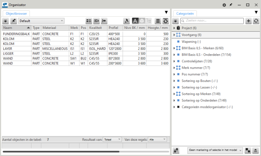
Task: Click the reload icon in Objectbrowser toolbar
Action: 166,21
